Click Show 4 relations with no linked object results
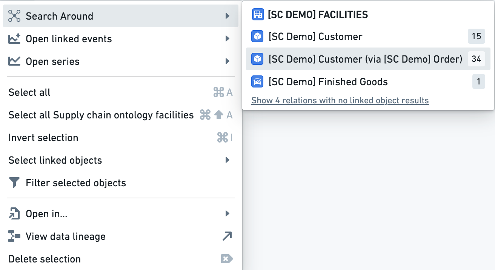 (x=340, y=100)
